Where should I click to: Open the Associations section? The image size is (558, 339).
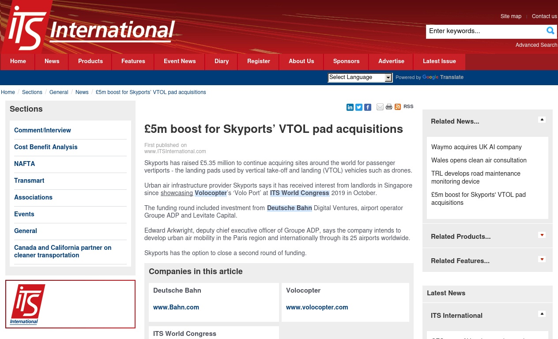click(x=33, y=197)
